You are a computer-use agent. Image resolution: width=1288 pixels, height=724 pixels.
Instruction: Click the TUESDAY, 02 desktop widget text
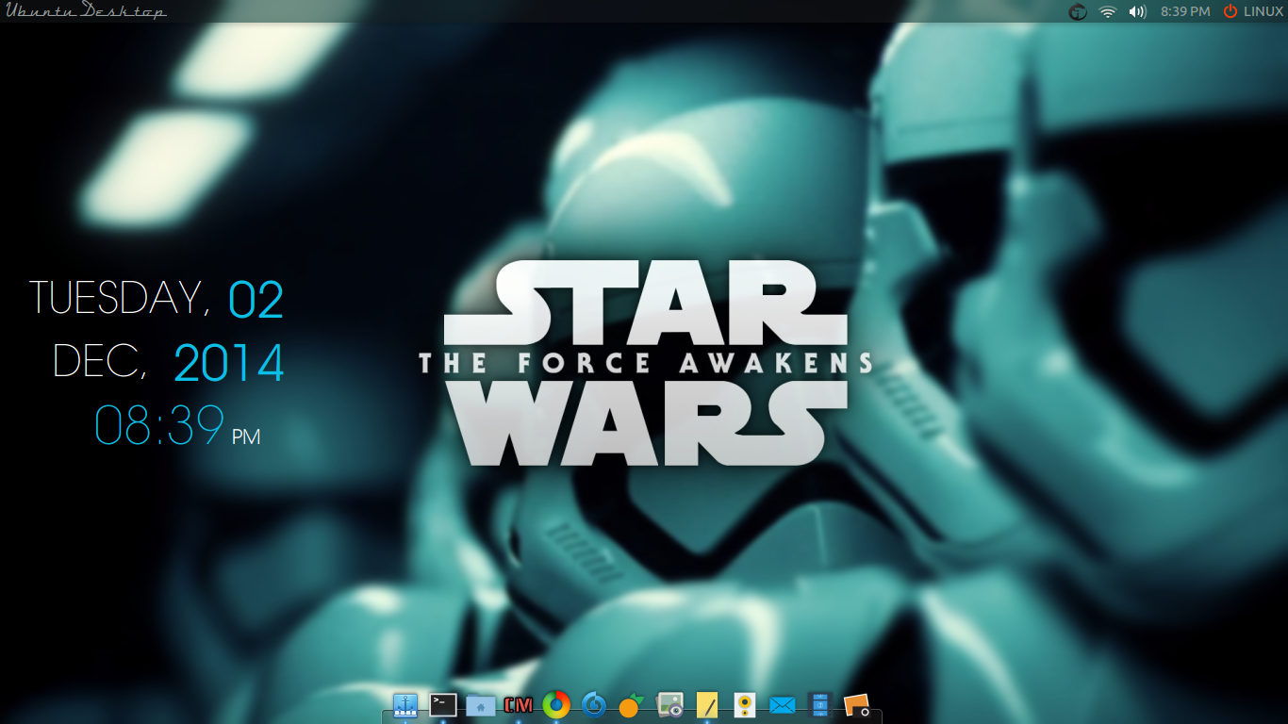pos(157,299)
